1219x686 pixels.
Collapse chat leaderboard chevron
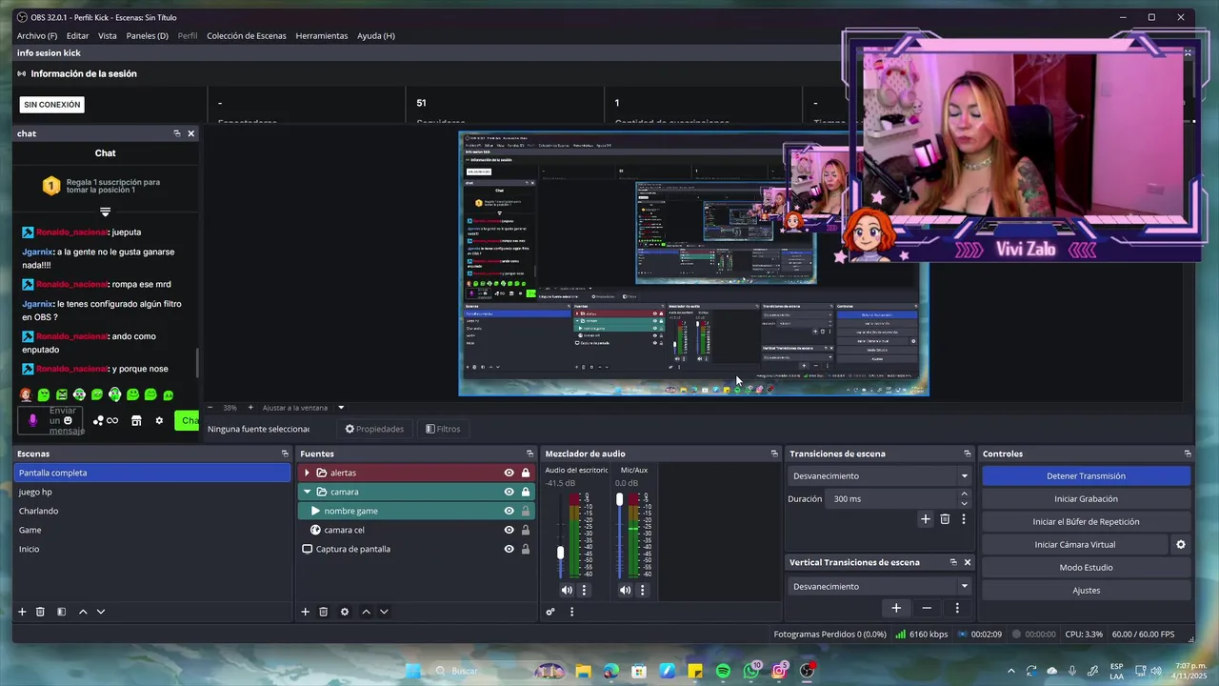(x=105, y=212)
